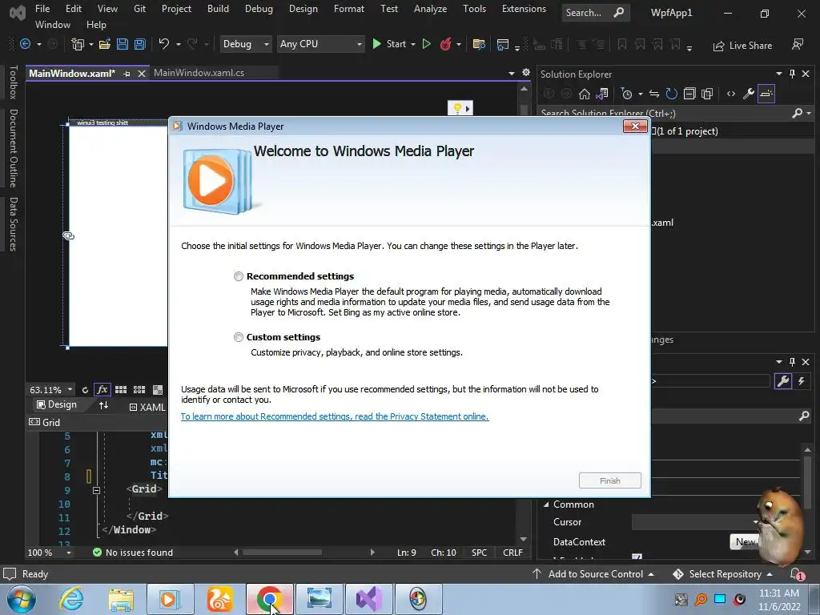
Task: Click the Hot Reload flame icon
Action: [x=445, y=45]
